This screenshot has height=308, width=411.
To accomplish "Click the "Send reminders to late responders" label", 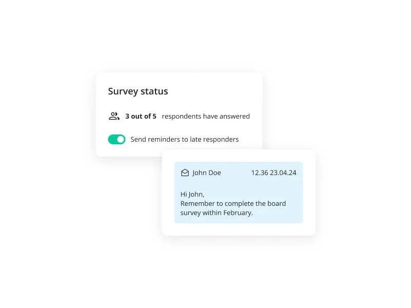I will pos(184,139).
